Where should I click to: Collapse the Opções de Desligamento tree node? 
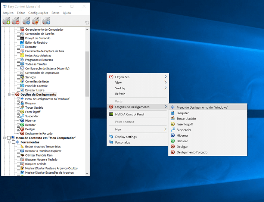click(x=9, y=94)
